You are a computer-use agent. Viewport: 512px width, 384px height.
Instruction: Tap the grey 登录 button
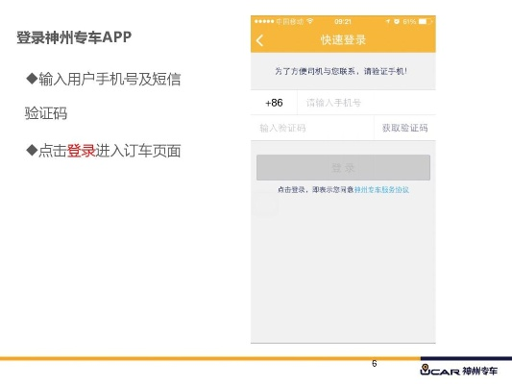343,168
